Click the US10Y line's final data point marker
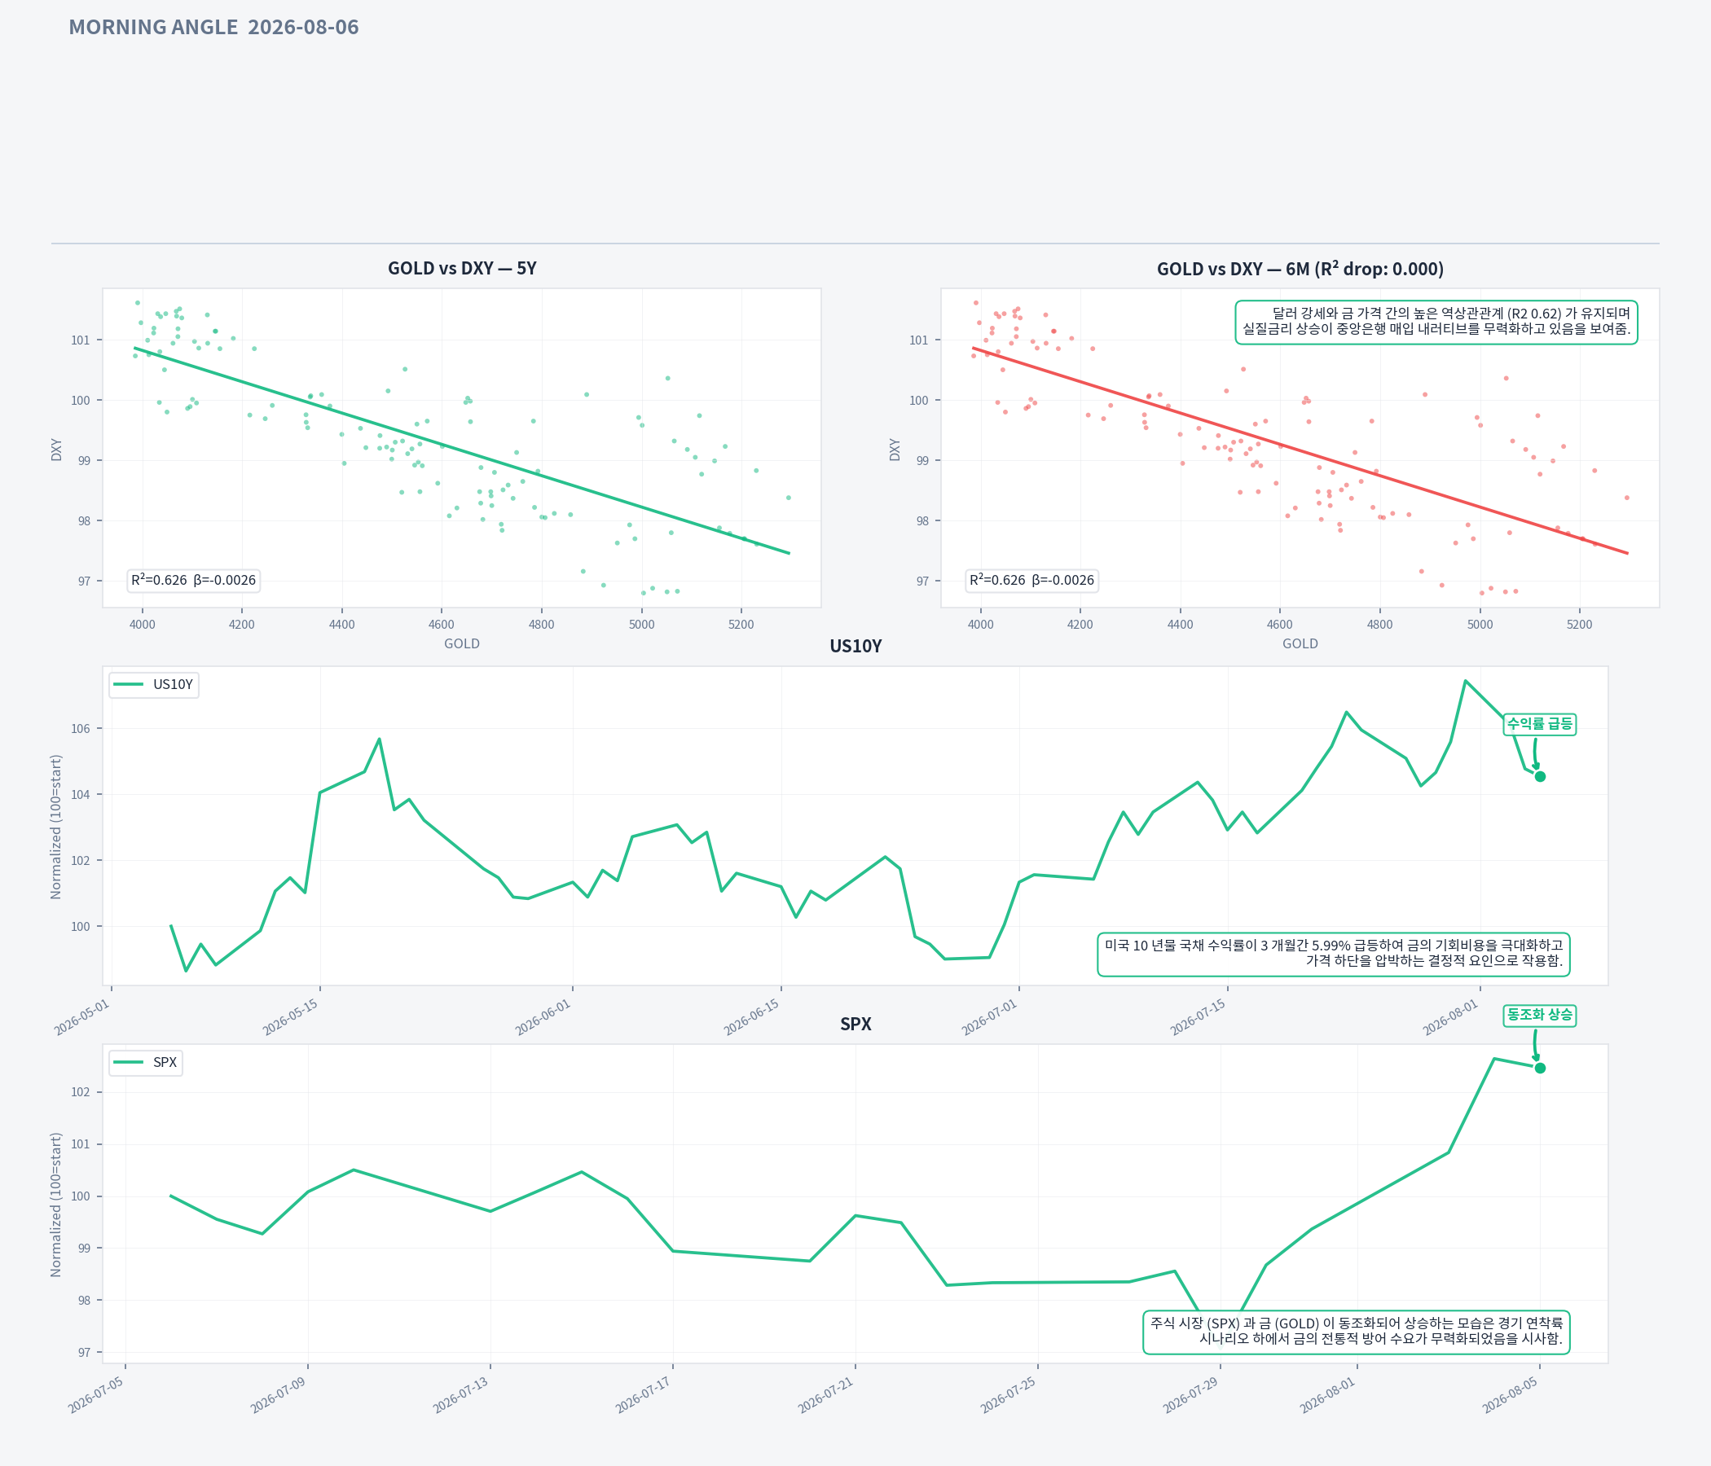Image resolution: width=1711 pixels, height=1466 pixels. coord(1540,777)
